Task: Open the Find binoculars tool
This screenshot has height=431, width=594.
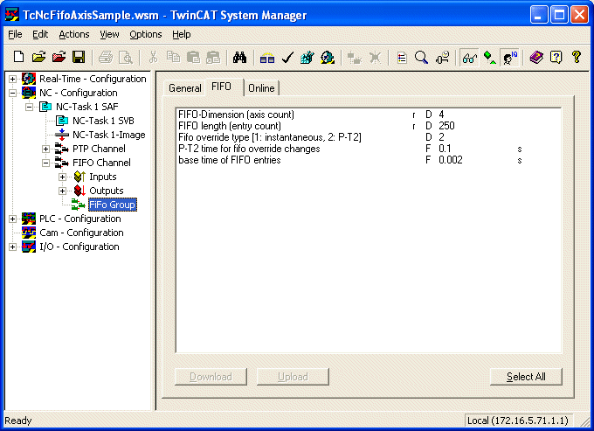Action: click(x=239, y=58)
